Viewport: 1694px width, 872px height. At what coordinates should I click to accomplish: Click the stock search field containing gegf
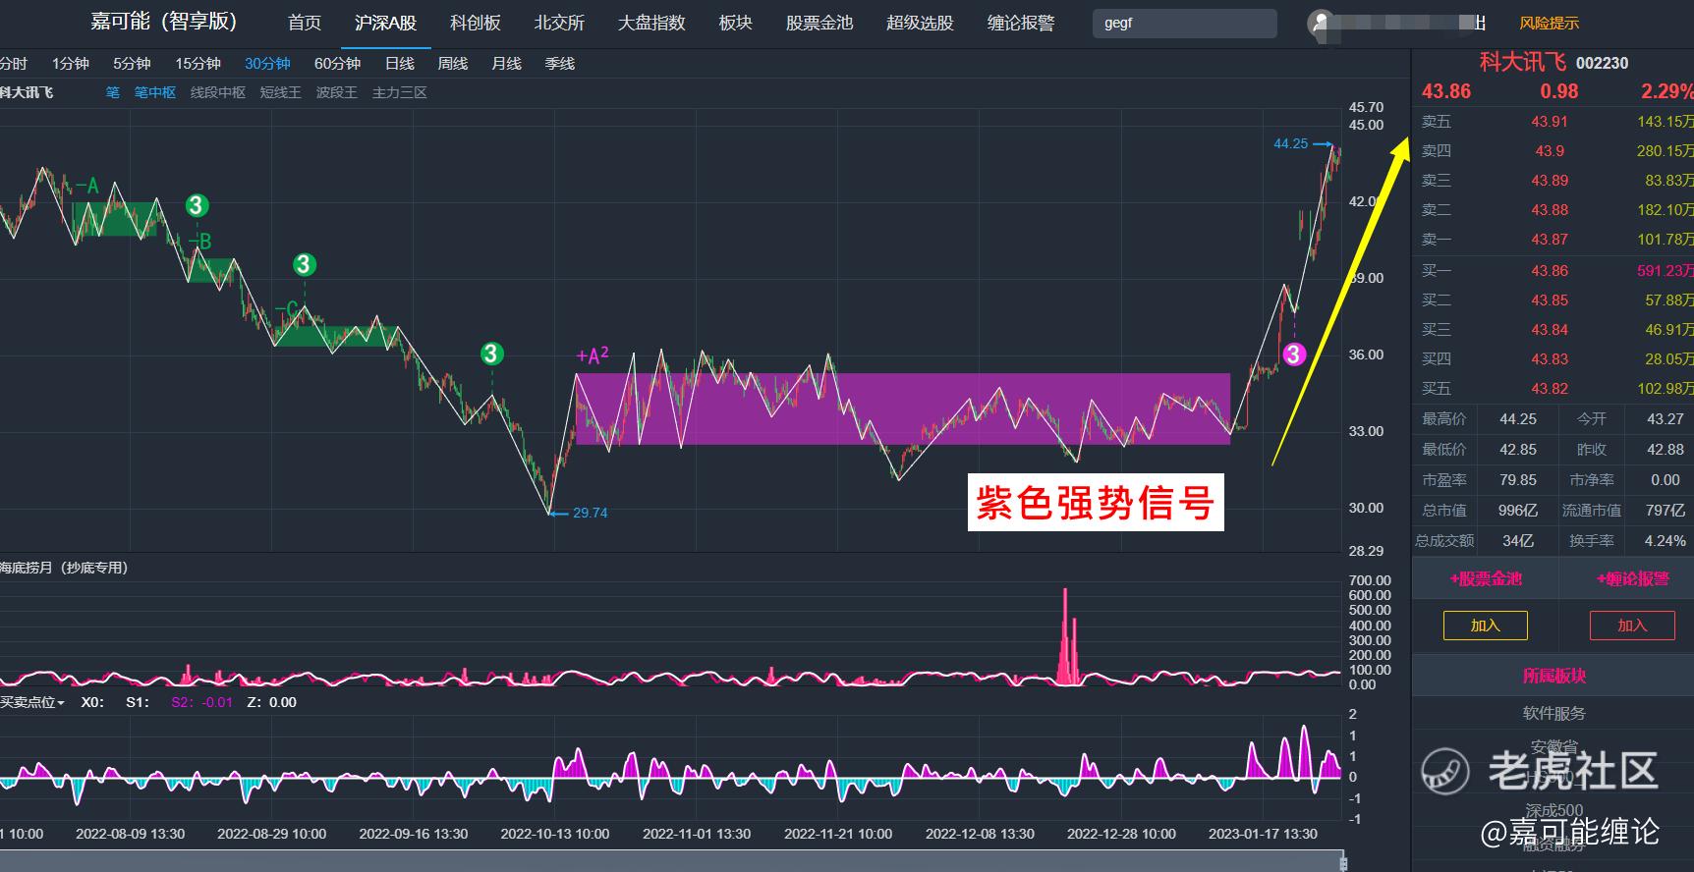pyautogui.click(x=1185, y=23)
